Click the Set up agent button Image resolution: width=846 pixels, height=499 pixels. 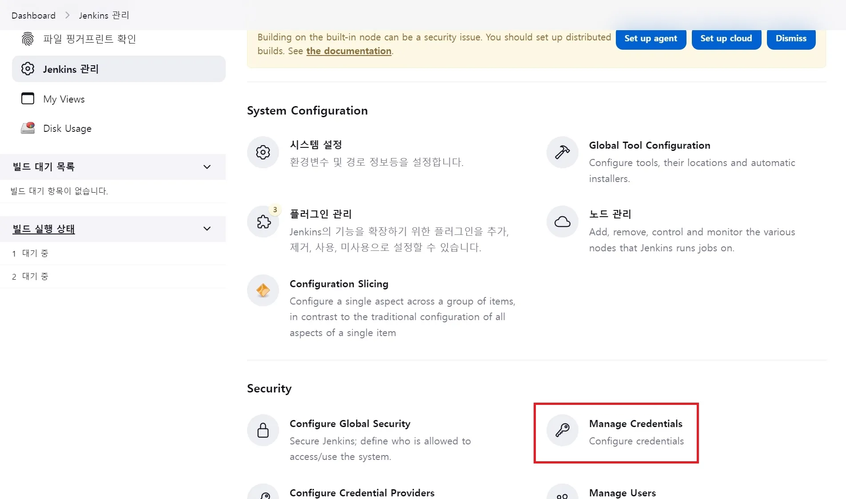(650, 39)
